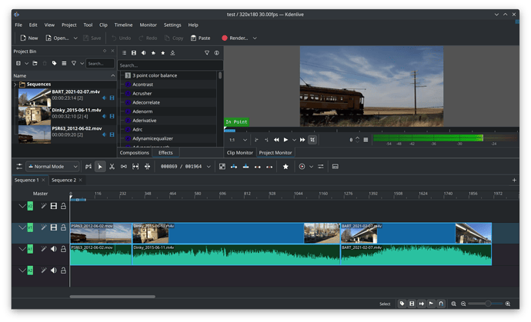Show effect info icon
The image size is (531, 322).
coord(216,53)
